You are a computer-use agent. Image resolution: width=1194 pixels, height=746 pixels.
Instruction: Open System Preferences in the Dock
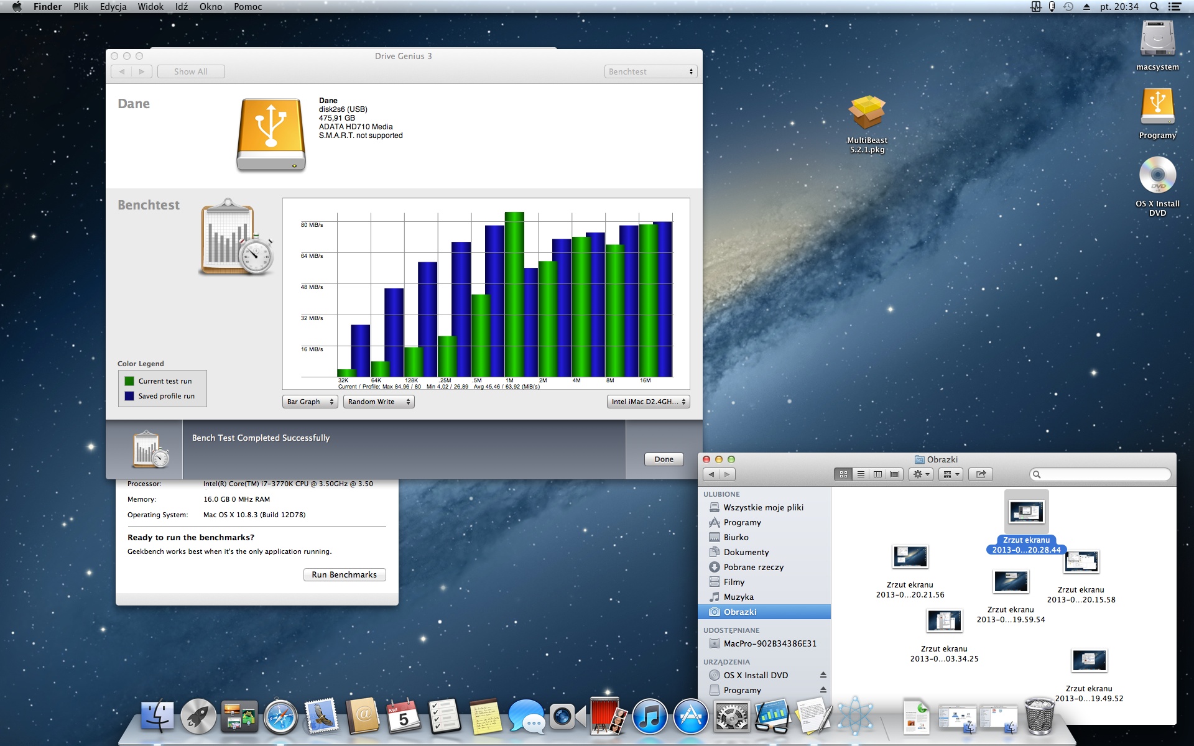click(732, 716)
